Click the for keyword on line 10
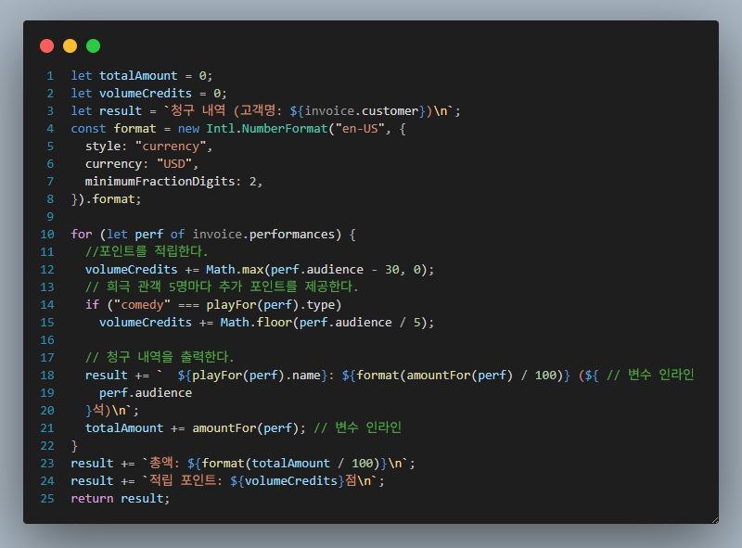742x548 pixels. pyautogui.click(x=82, y=235)
